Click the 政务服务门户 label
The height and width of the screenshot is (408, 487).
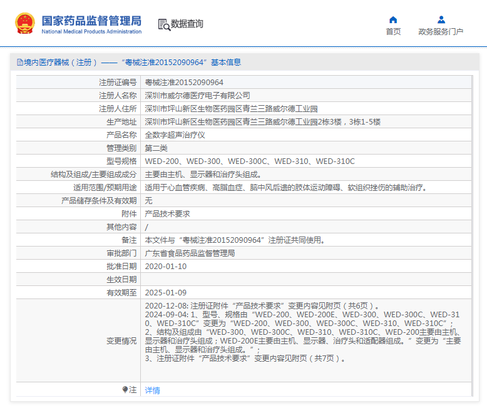[441, 32]
